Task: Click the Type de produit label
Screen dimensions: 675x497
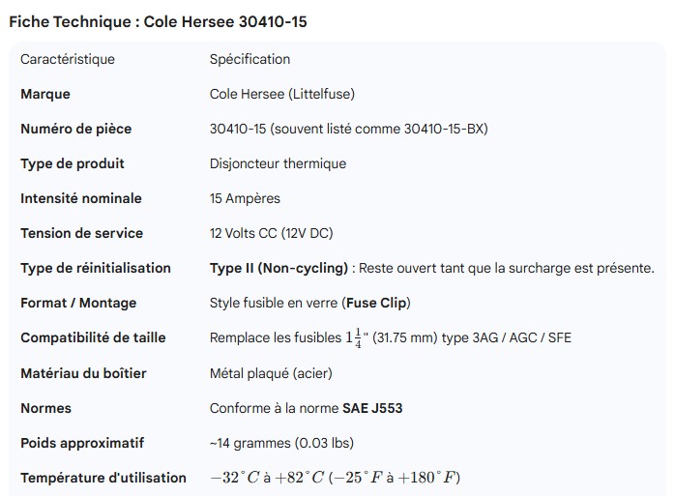Action: 73,164
